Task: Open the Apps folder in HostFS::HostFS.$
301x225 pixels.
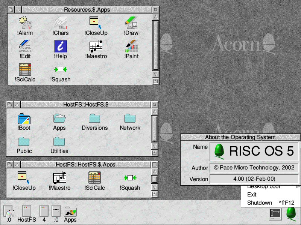Action: pyautogui.click(x=59, y=122)
